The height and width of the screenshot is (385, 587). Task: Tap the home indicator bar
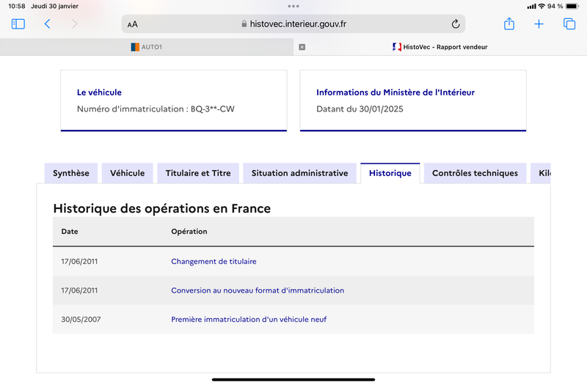293,380
